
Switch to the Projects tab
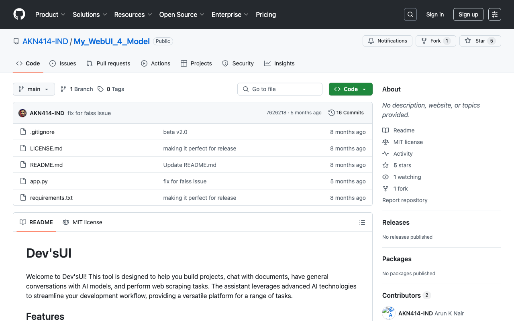tap(196, 63)
